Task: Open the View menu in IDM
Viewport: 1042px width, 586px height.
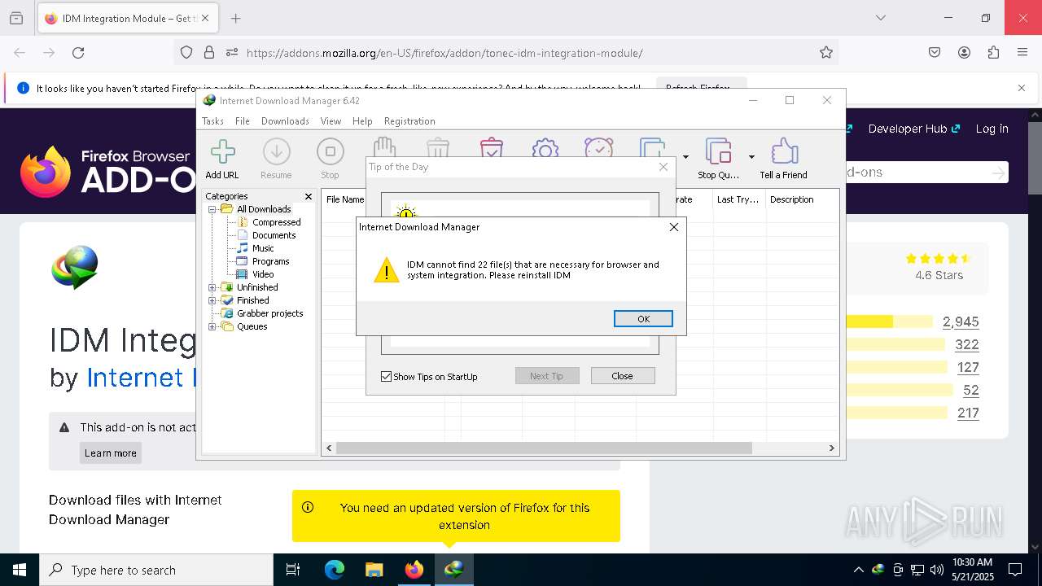Action: [331, 121]
